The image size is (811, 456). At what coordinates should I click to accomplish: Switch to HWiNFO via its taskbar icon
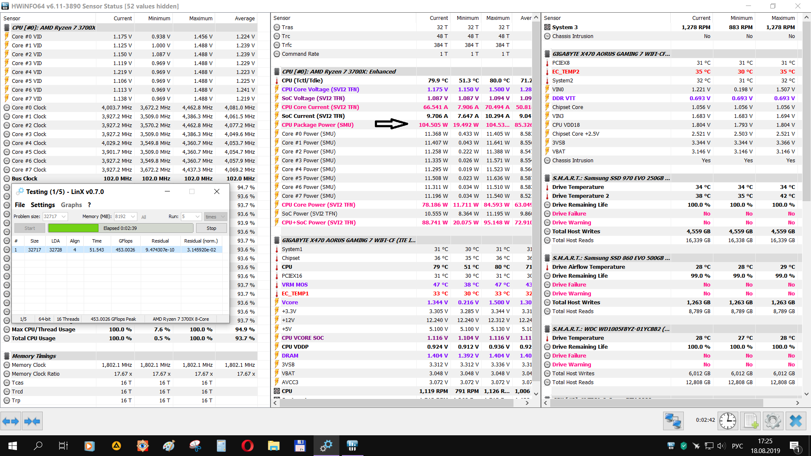tap(352, 446)
